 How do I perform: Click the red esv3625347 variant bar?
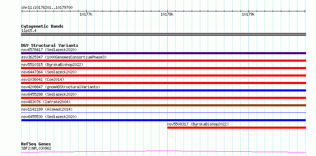point(163,61)
